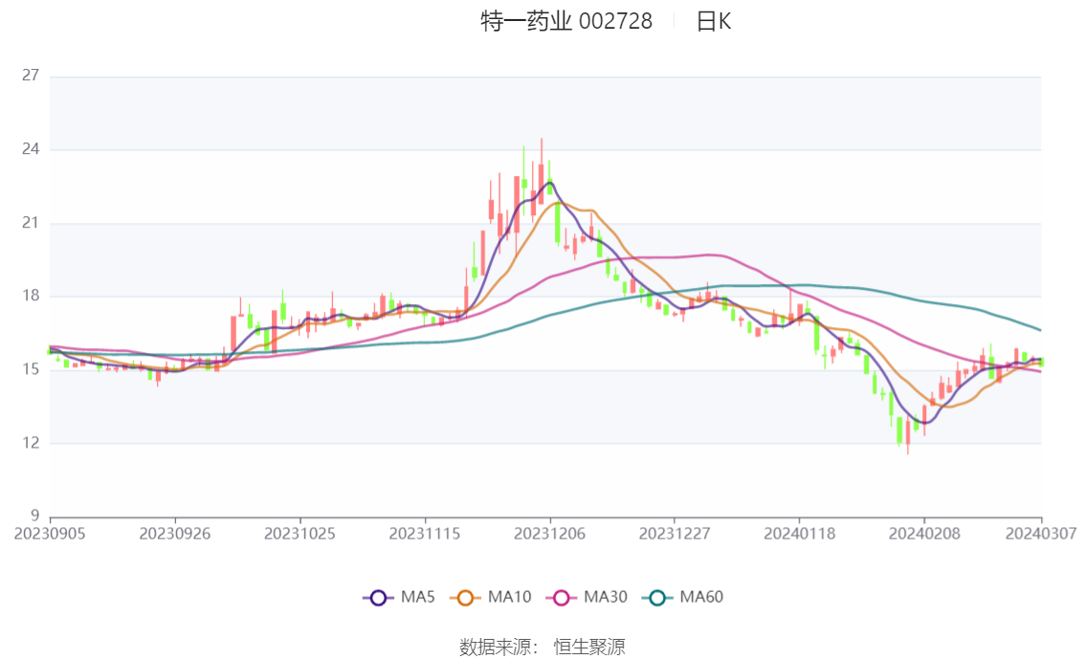
Task: Toggle the MA10 legend series
Action: click(x=491, y=597)
